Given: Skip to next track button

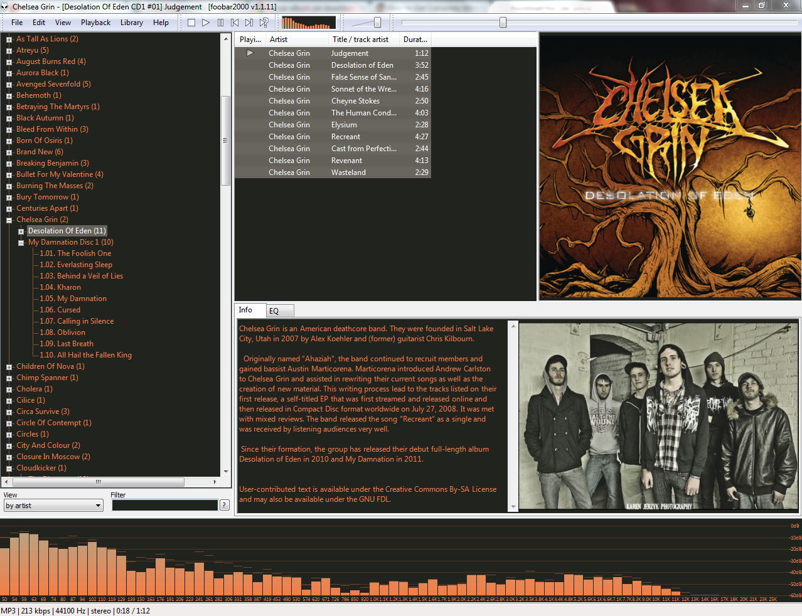Looking at the screenshot, I should [x=249, y=23].
